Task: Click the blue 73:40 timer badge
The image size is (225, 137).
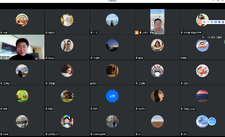Action: click(x=212, y=121)
